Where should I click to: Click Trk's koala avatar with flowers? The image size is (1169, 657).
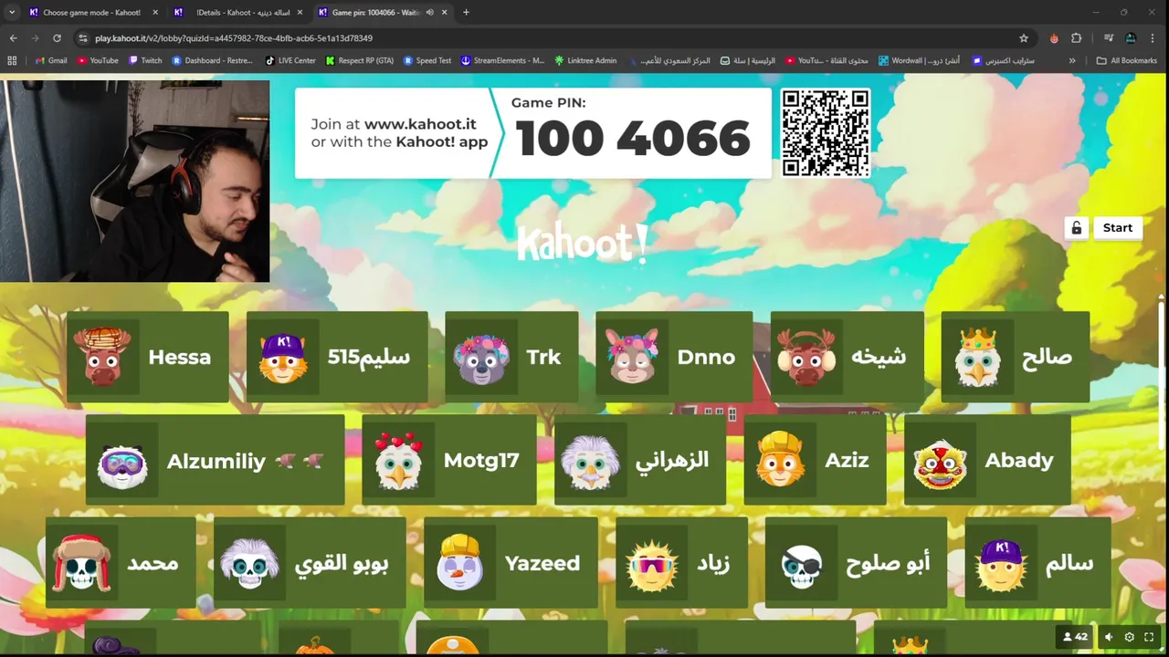tap(481, 357)
